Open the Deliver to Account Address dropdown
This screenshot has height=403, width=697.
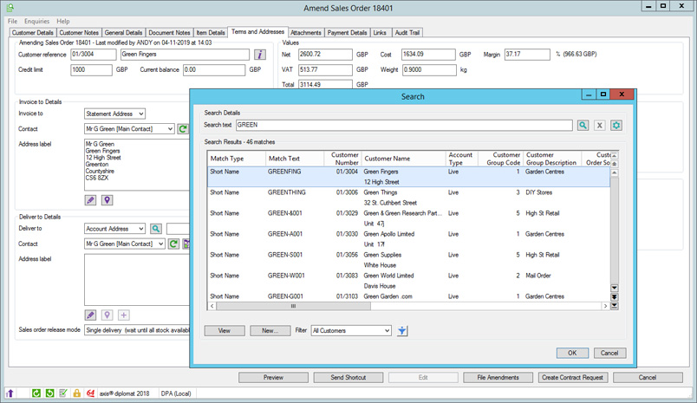coord(140,229)
